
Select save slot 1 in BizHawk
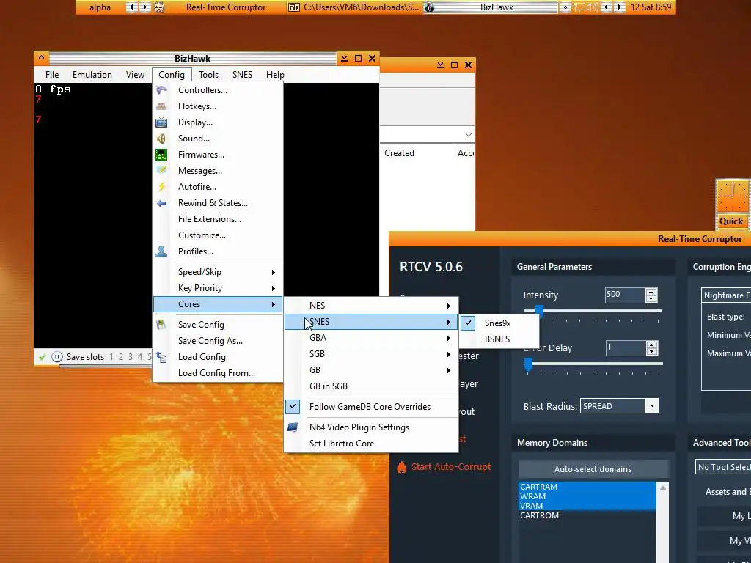pos(111,357)
